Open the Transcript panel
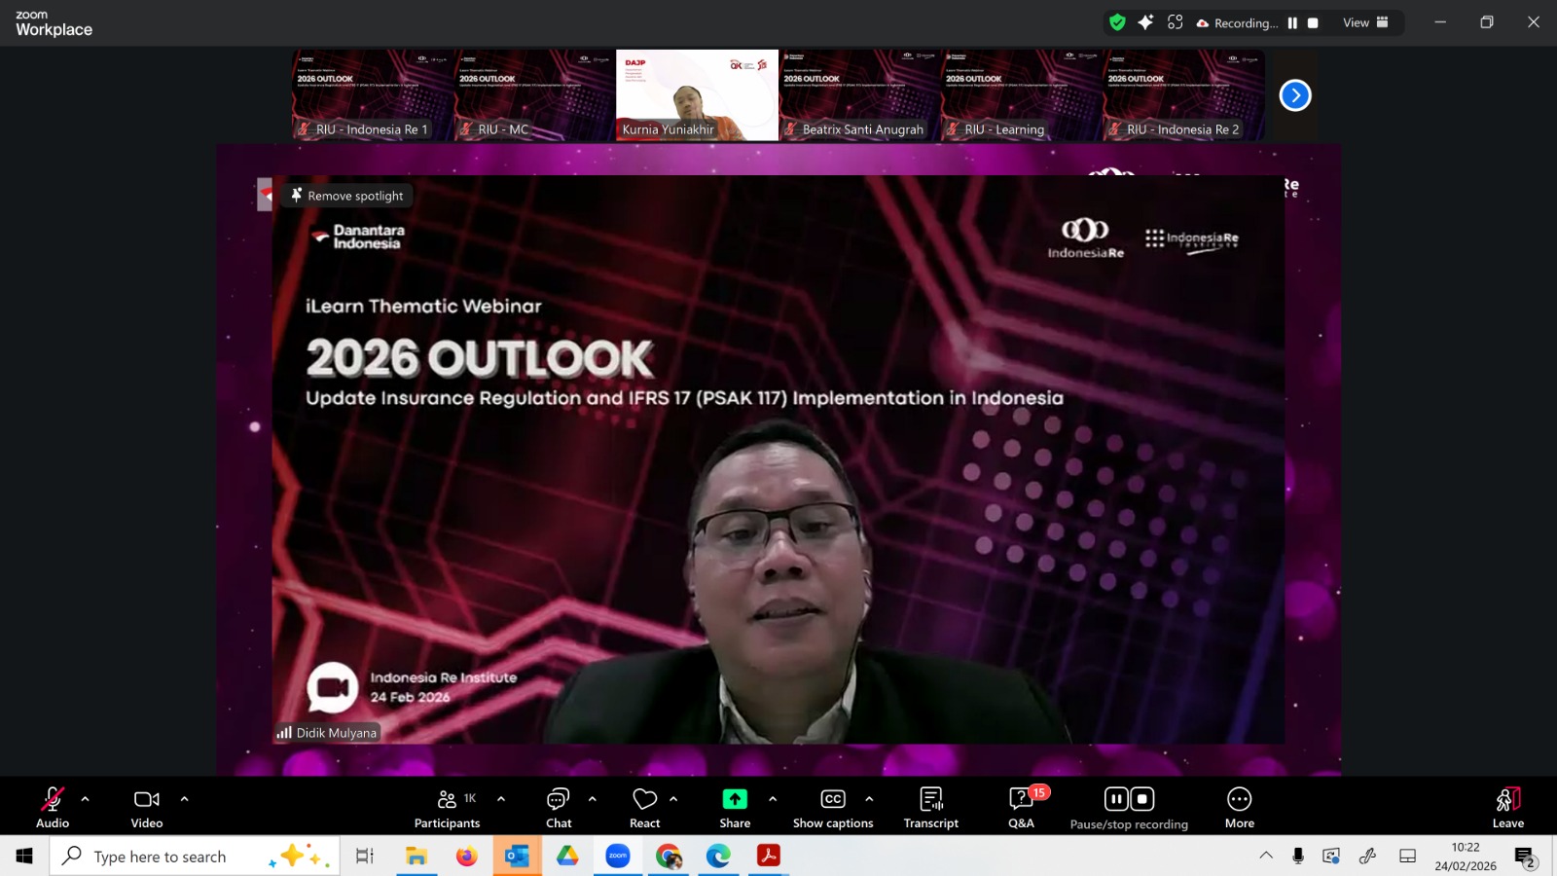 (930, 807)
